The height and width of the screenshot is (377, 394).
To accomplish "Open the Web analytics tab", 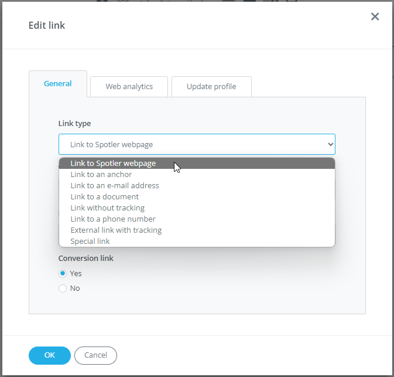I will [129, 87].
